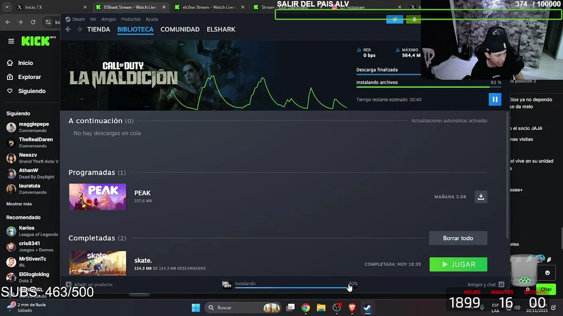Open Steam from taskbar

[x=367, y=308]
